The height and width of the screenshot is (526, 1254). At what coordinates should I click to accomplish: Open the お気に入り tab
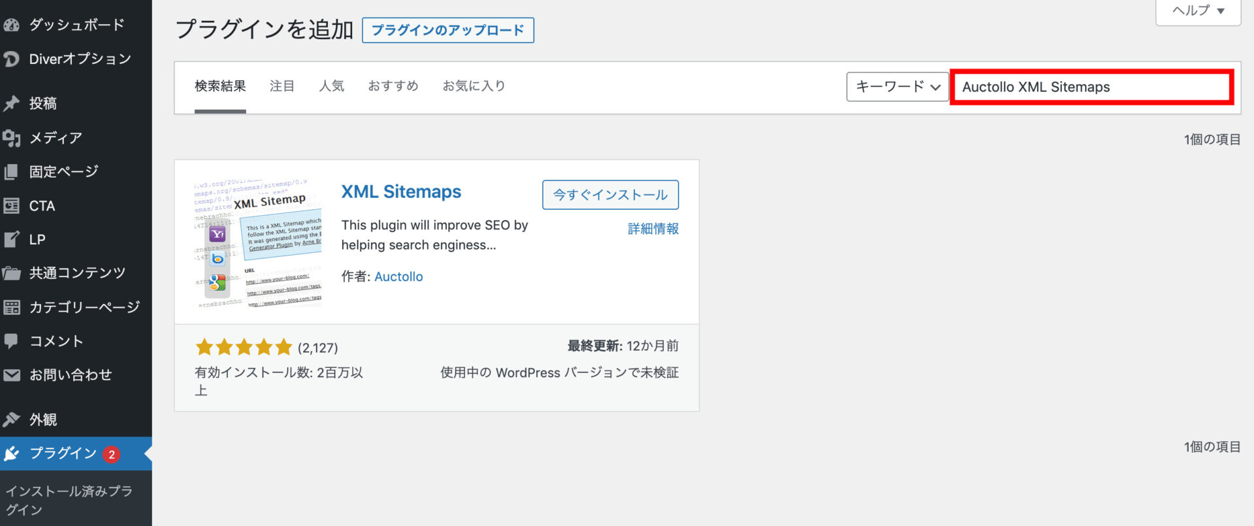(x=474, y=86)
